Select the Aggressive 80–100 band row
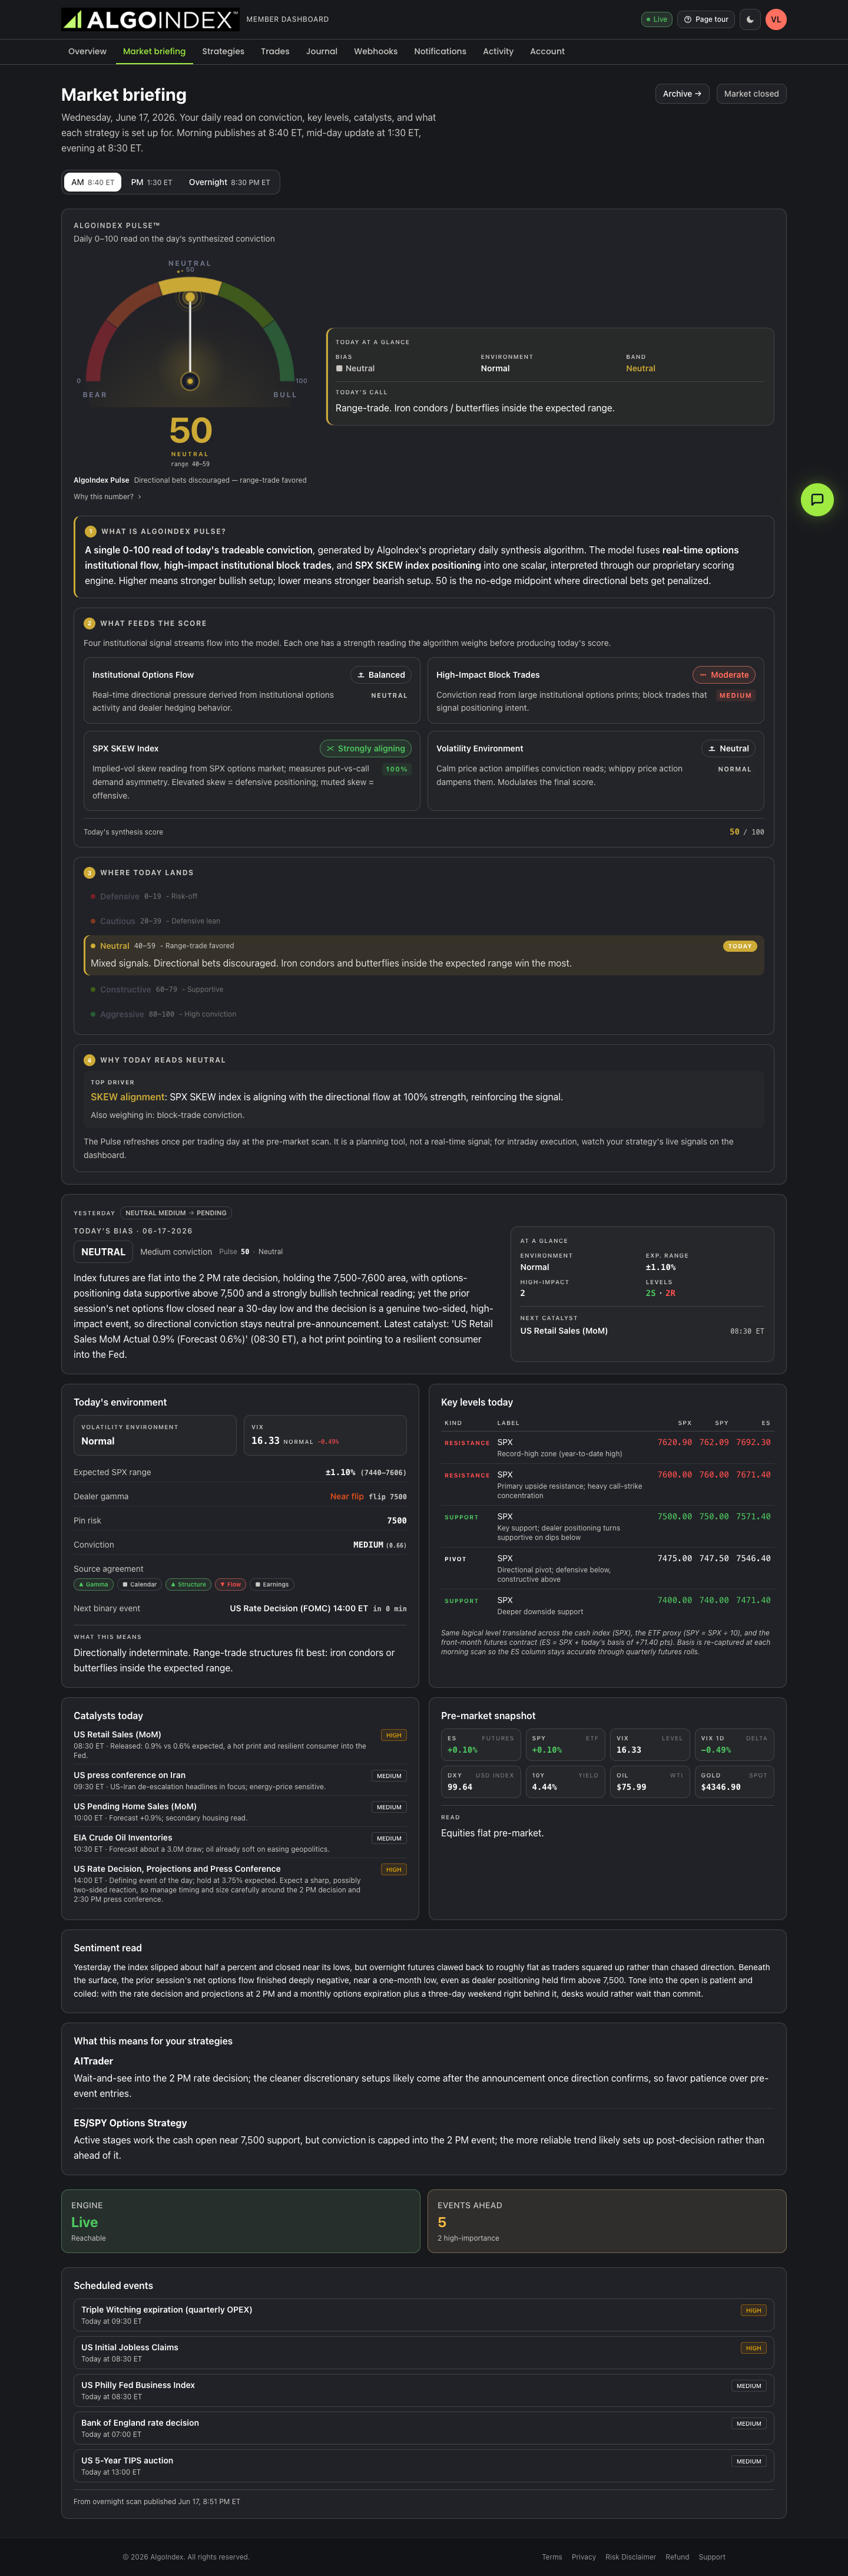 click(x=423, y=1014)
